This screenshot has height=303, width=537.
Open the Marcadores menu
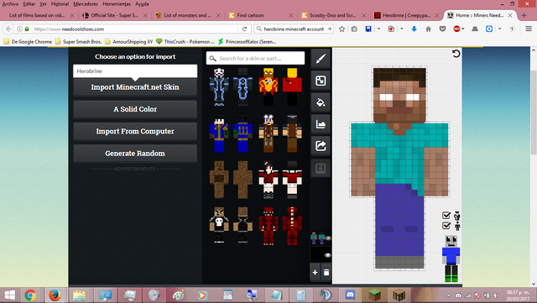tap(86, 4)
